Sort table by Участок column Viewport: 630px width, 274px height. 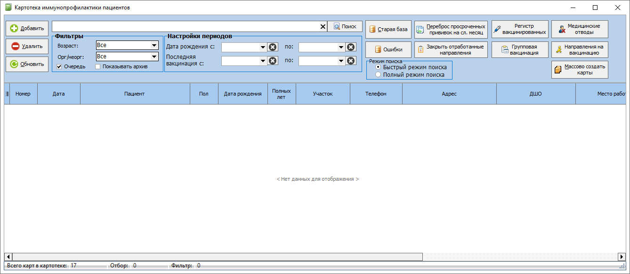point(323,94)
